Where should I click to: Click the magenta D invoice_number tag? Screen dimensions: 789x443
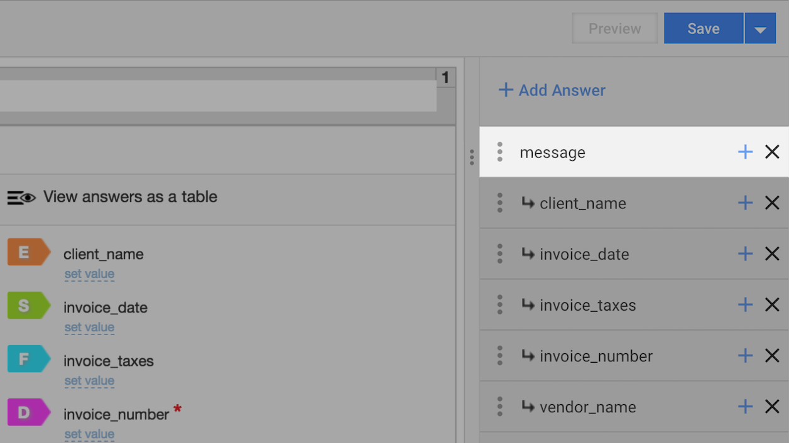(29, 412)
